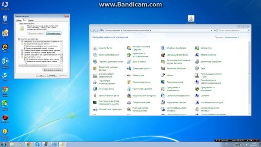Toggle 'Отображать сжатые или зашифрованные файлы NTFS' checkbox

22,42
